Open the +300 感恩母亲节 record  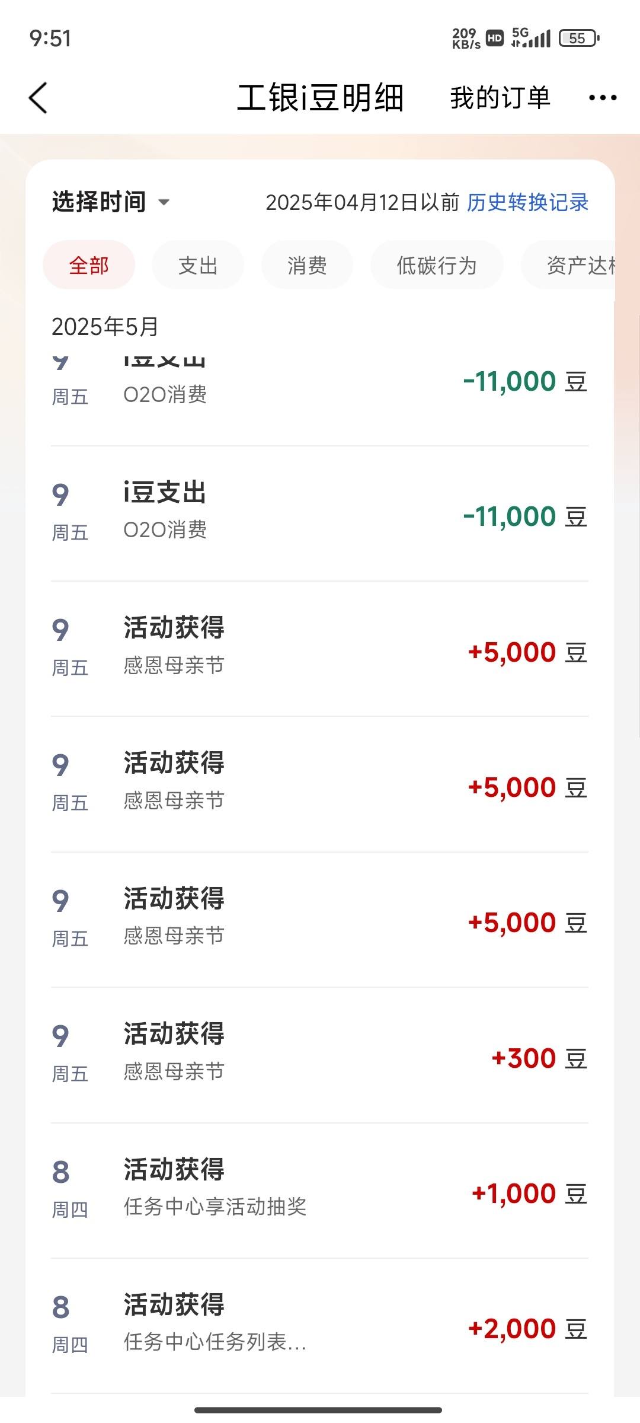click(320, 1055)
